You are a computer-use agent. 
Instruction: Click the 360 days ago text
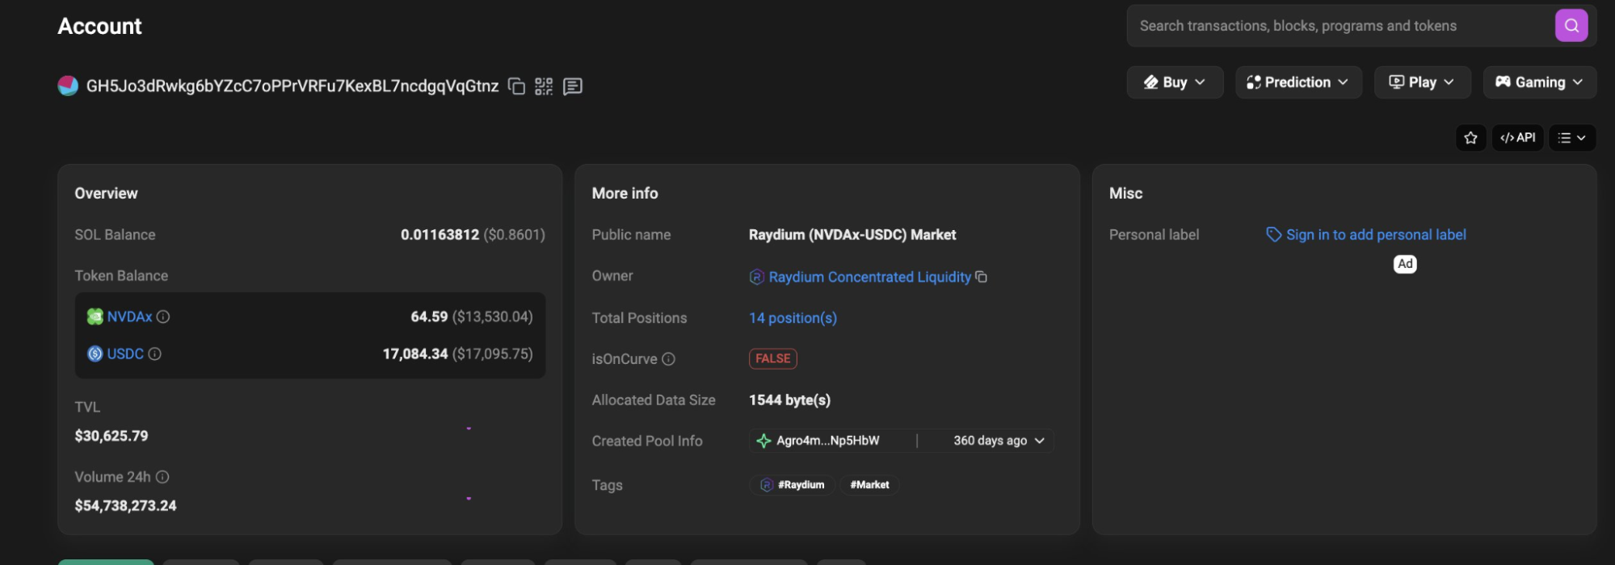pos(990,441)
